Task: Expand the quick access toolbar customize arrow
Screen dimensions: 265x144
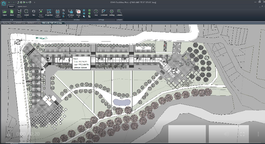Action: [35, 2]
